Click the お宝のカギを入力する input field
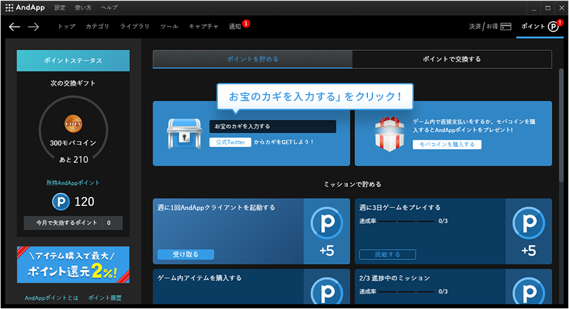 [273, 126]
